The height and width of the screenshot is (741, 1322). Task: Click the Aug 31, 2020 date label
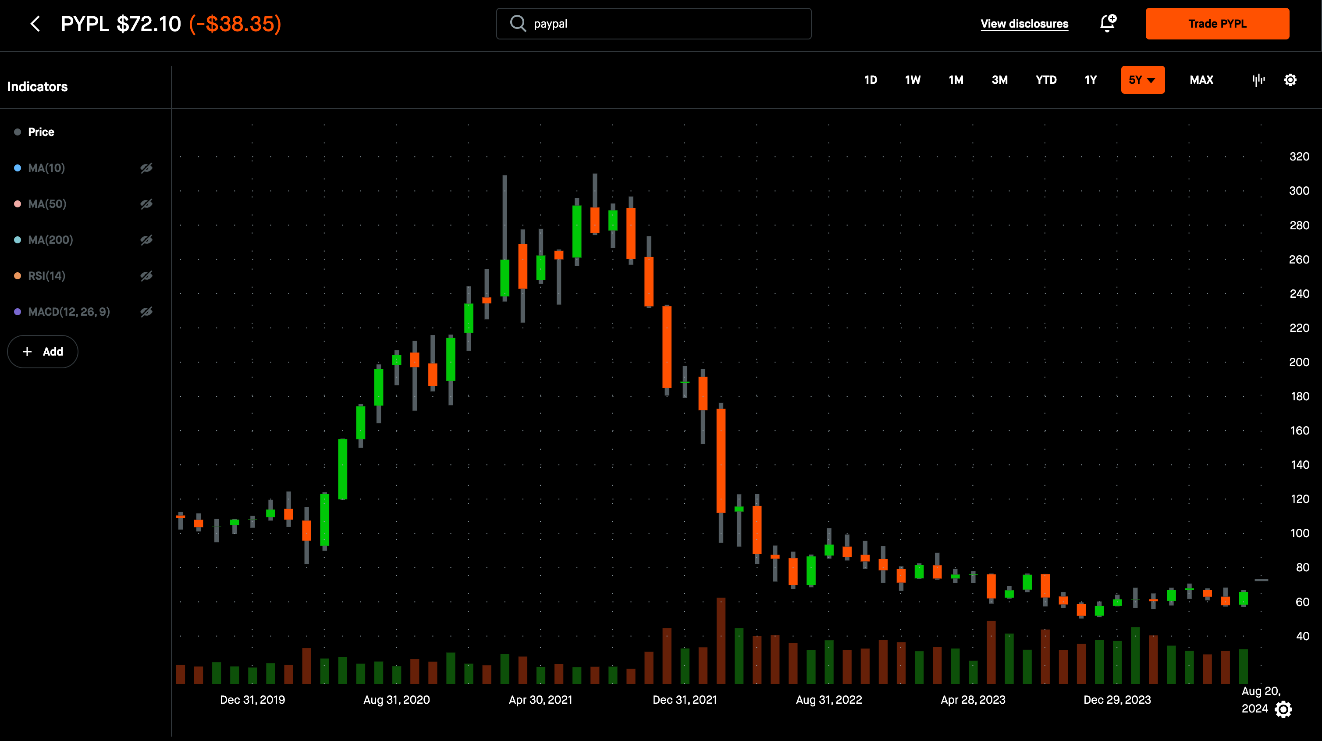pos(397,699)
